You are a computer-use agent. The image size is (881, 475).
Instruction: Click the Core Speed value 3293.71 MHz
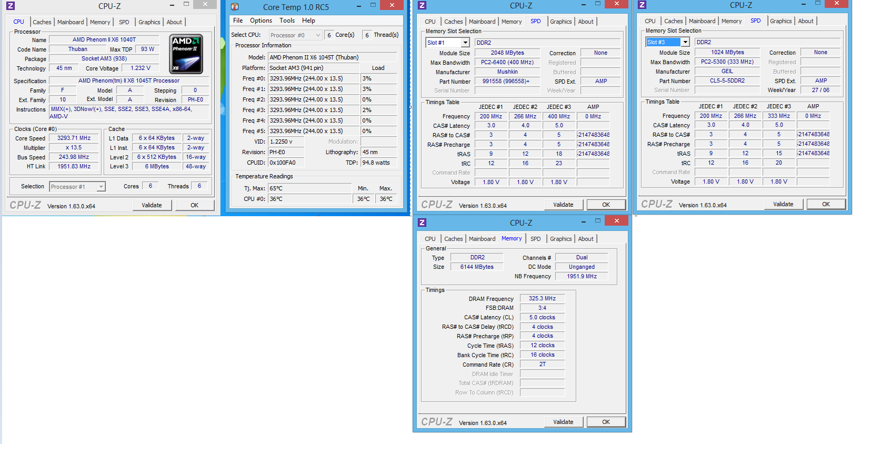pyautogui.click(x=74, y=138)
